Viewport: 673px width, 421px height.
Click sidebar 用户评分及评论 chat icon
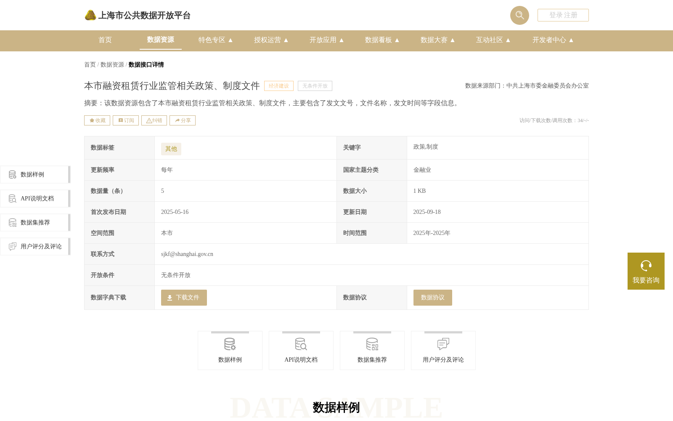click(13, 246)
